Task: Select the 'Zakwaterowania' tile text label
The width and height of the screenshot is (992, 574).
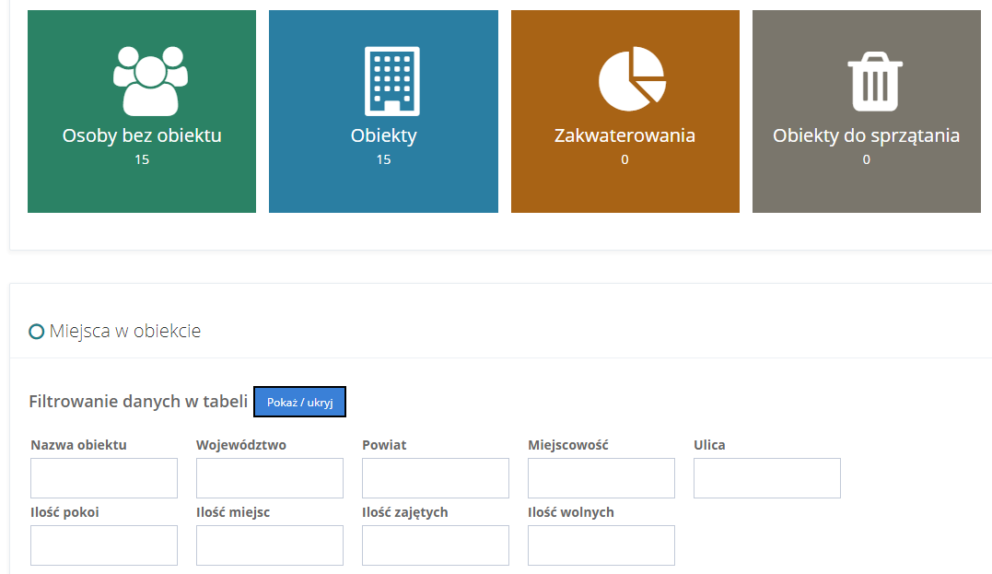Action: coord(624,135)
